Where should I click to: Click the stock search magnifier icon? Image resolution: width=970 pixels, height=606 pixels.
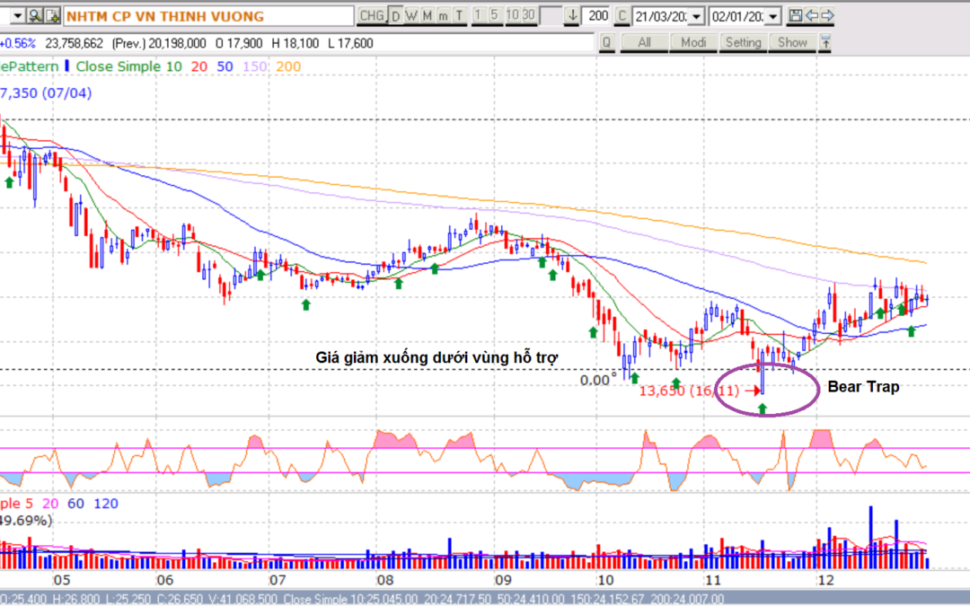click(x=35, y=15)
